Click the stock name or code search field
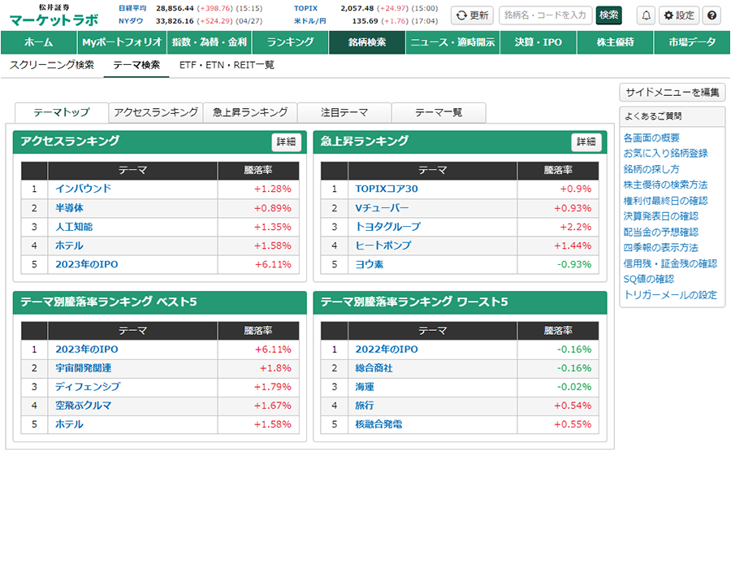 click(x=545, y=15)
